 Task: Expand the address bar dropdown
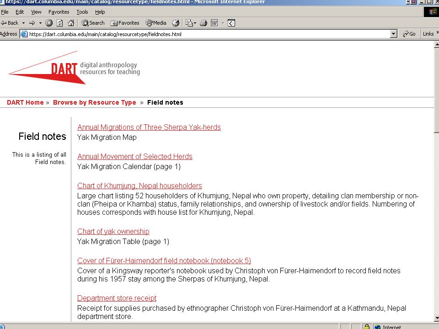(x=393, y=34)
